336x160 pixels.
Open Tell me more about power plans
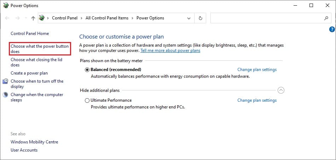(x=170, y=51)
